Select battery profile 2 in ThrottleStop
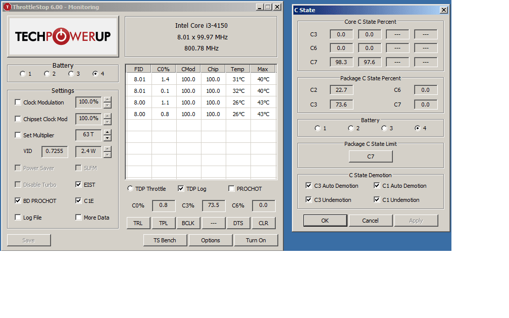 (x=47, y=74)
